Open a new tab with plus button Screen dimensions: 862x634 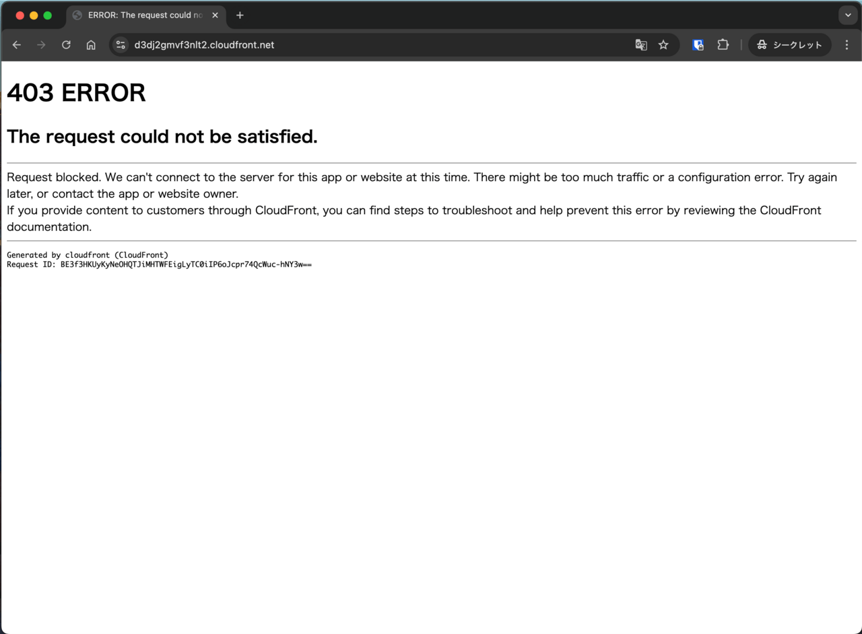(x=240, y=15)
